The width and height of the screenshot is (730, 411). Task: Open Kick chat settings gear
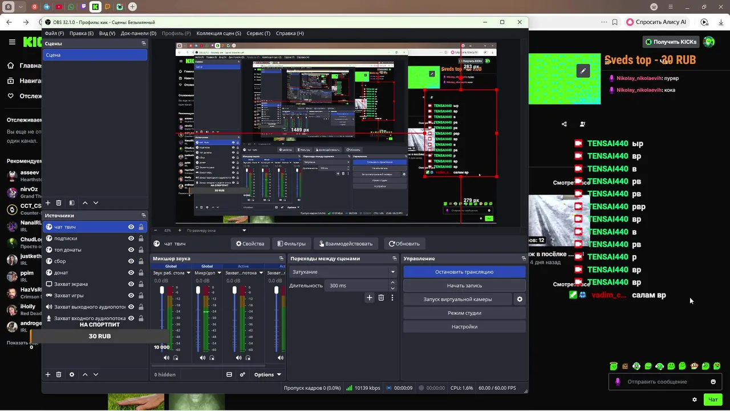click(694, 400)
